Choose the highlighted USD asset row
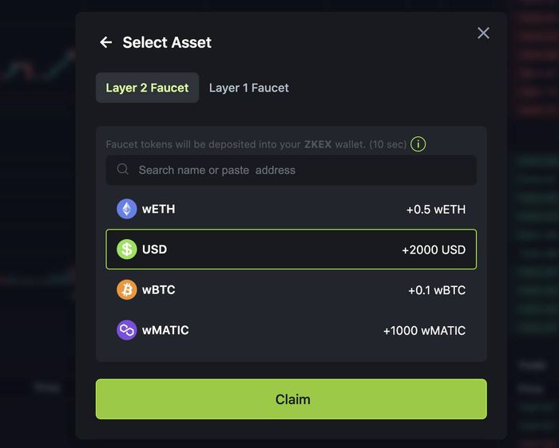This screenshot has height=448, width=559. pos(291,249)
